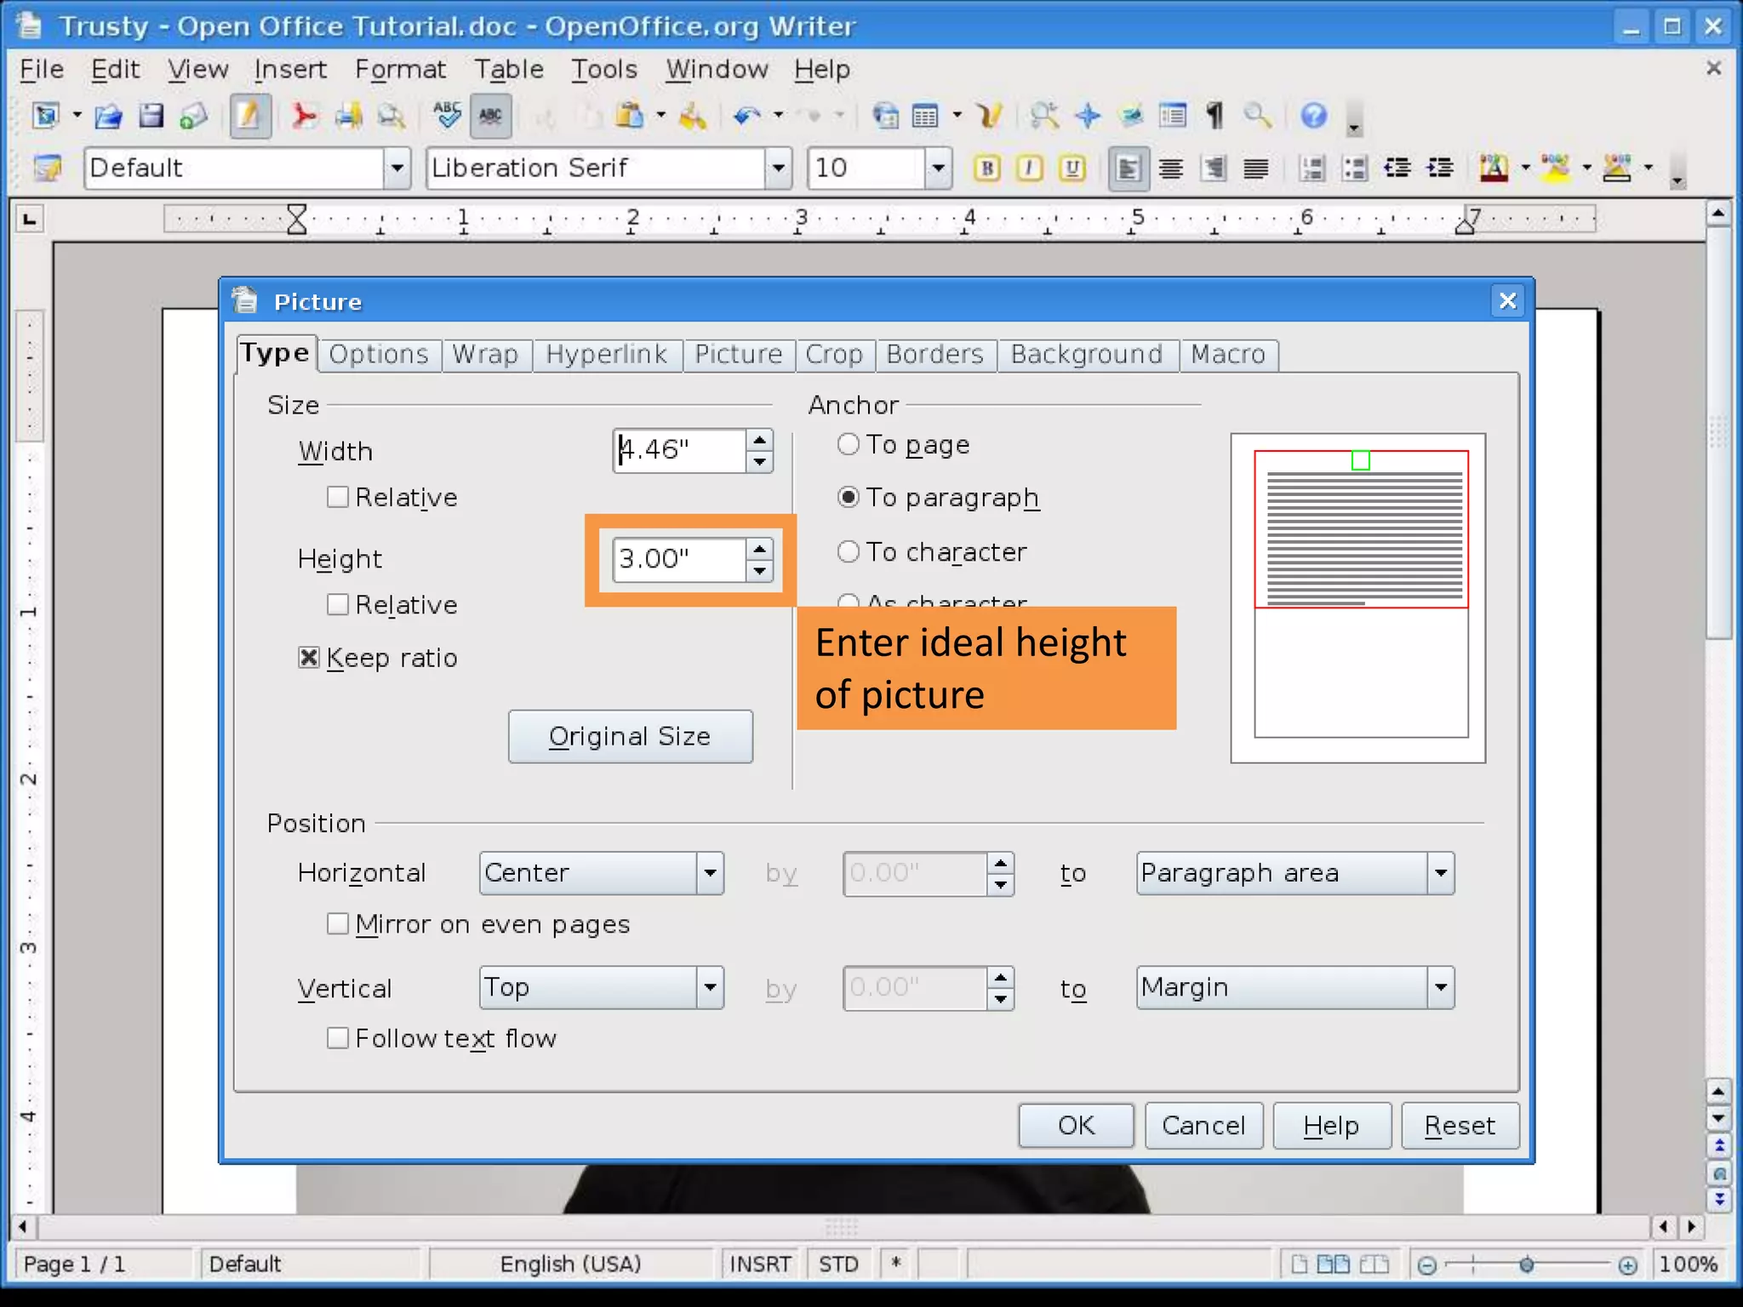Select the 'To page' anchor option
This screenshot has width=1743, height=1307.
click(x=849, y=444)
